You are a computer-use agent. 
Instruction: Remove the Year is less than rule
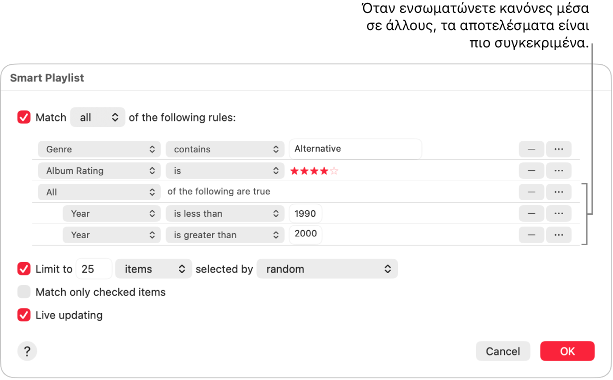coord(531,214)
